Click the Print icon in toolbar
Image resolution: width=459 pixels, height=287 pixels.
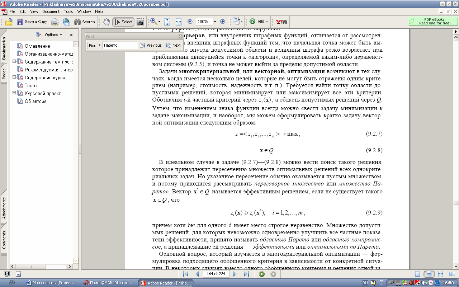click(55, 22)
